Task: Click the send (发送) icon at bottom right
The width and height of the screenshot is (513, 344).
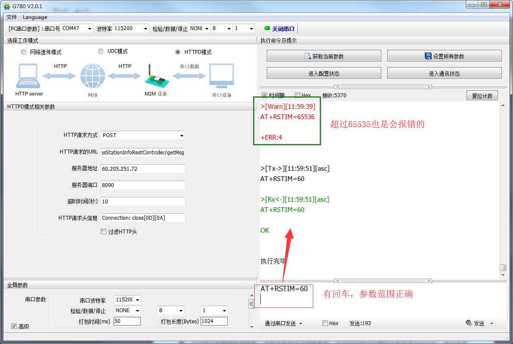Action: coord(469,323)
